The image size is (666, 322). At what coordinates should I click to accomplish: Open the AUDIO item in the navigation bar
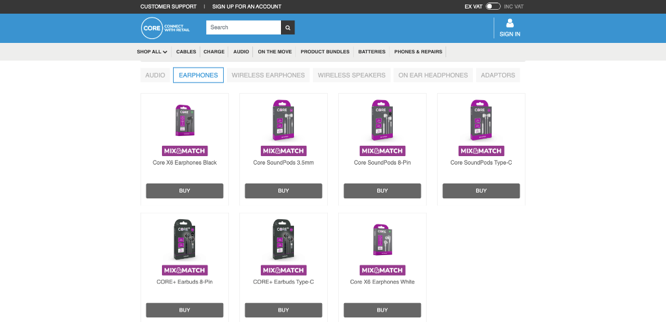pyautogui.click(x=241, y=52)
